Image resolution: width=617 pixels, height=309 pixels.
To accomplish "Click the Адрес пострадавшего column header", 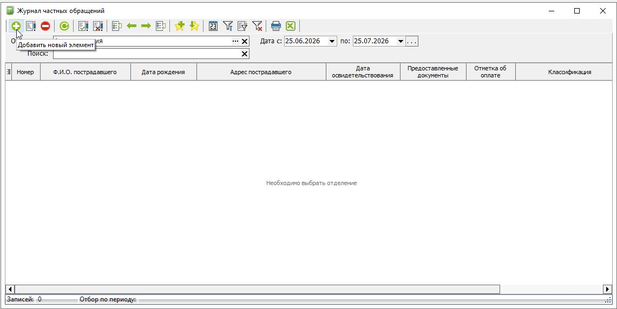I will tap(261, 72).
